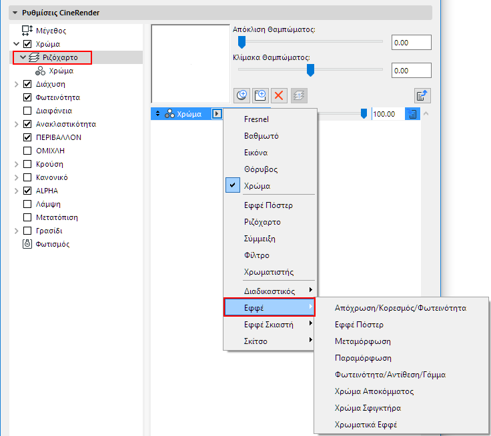Open the Σκίτσο submenu
491x436 pixels.
click(x=270, y=341)
